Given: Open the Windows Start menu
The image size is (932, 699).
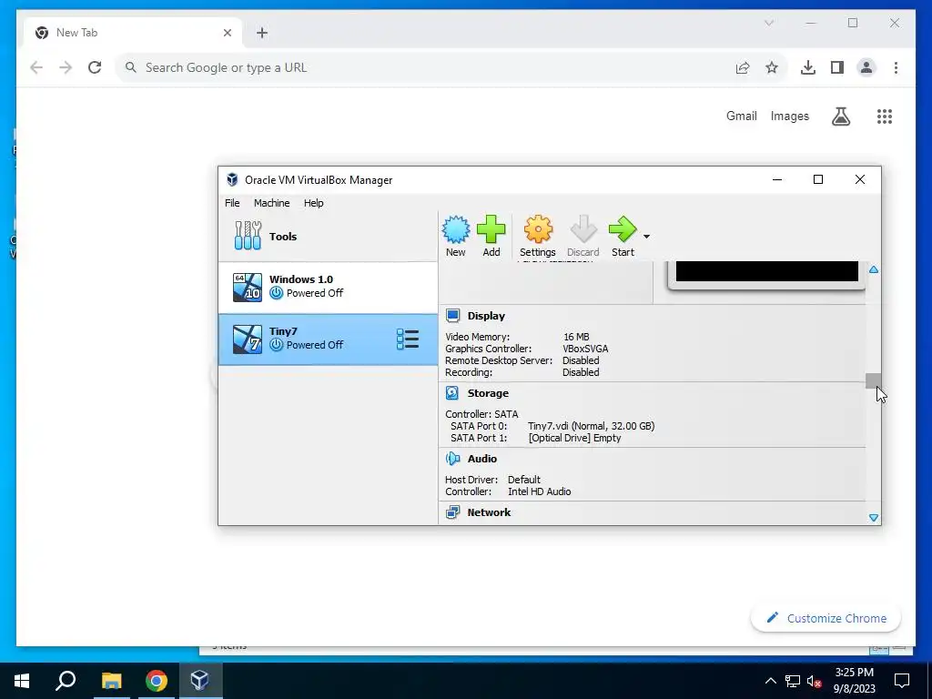Looking at the screenshot, I should click(22, 681).
